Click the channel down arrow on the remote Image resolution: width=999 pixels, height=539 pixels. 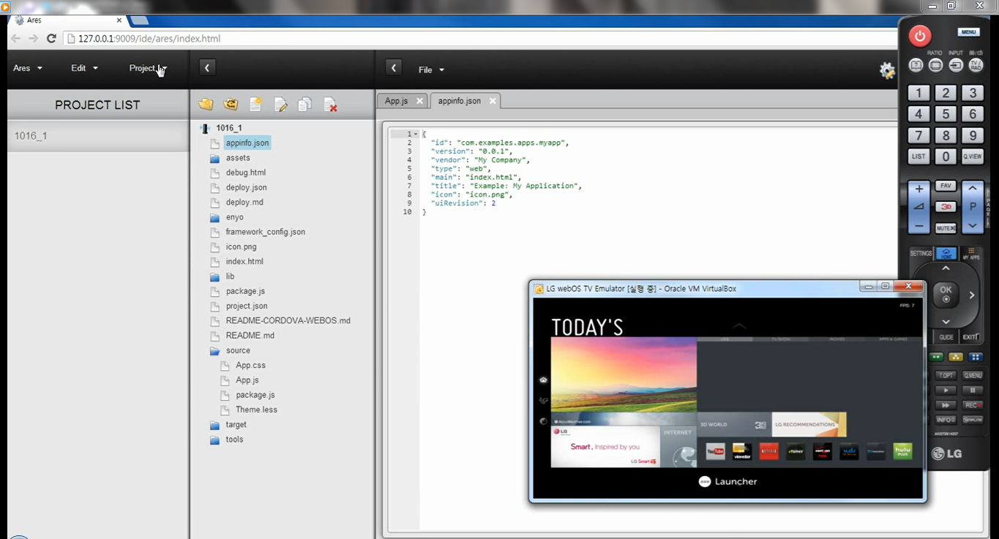(973, 226)
